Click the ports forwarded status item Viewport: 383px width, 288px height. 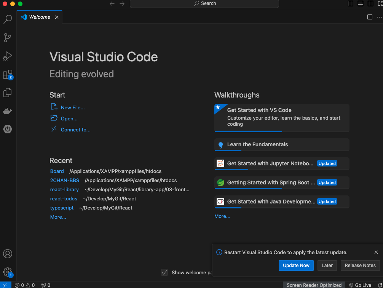(46, 285)
